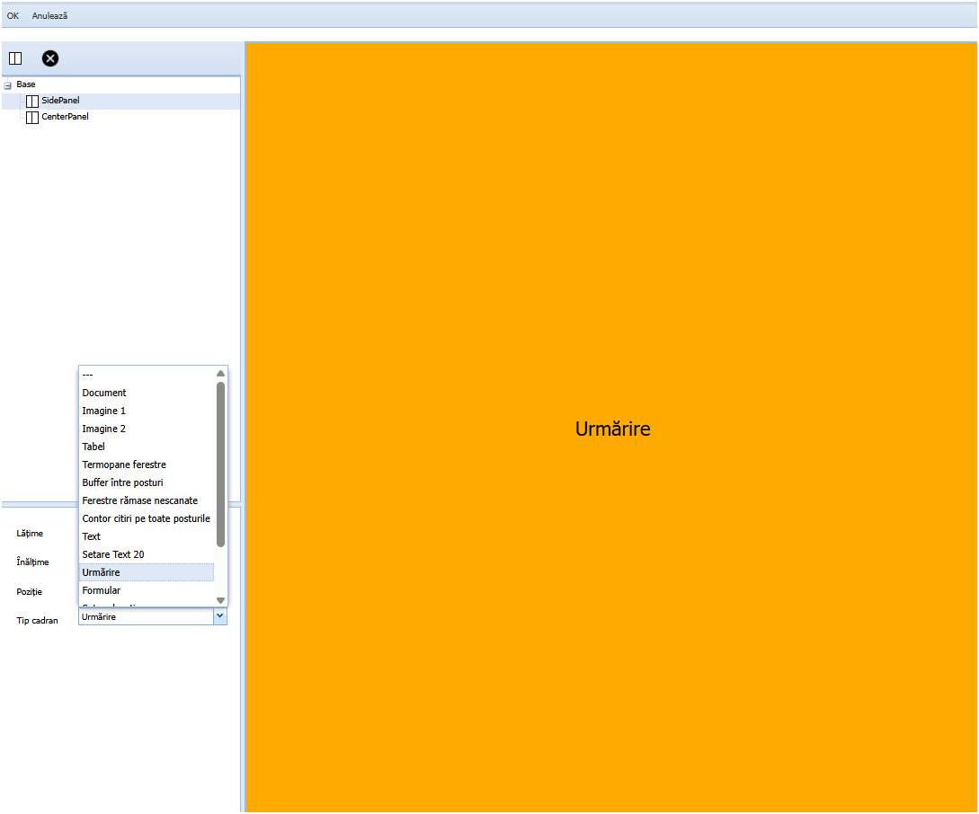
Task: Click the dropdown list scrollbar thumb
Action: click(x=220, y=465)
